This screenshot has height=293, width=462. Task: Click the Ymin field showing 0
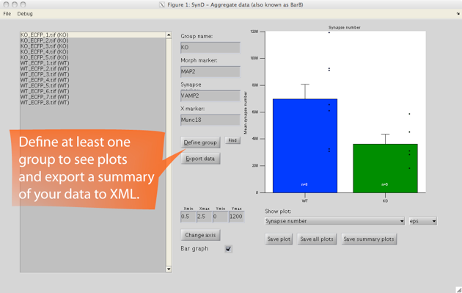[x=220, y=217]
